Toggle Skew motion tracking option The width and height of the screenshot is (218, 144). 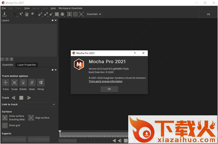click(x=32, y=83)
